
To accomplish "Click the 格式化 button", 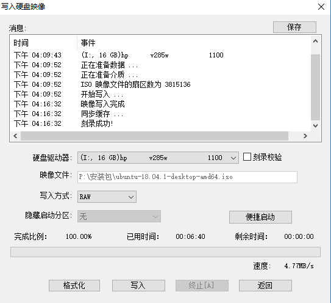I will tap(74, 285).
